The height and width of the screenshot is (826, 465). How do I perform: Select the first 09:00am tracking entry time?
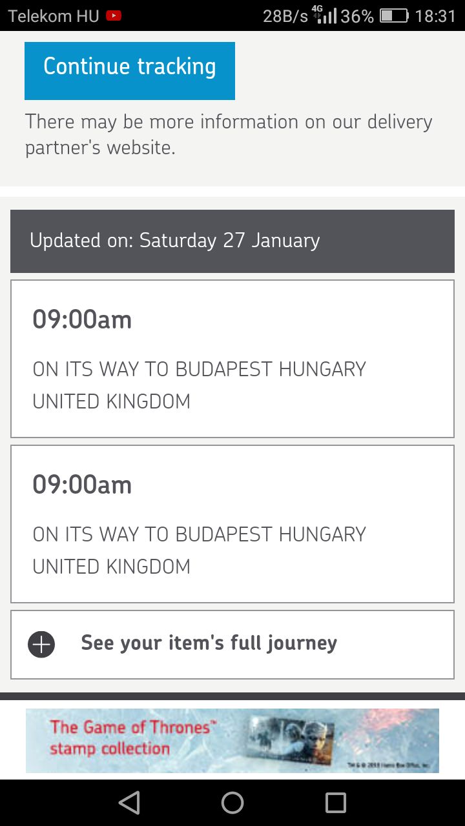pyautogui.click(x=82, y=319)
